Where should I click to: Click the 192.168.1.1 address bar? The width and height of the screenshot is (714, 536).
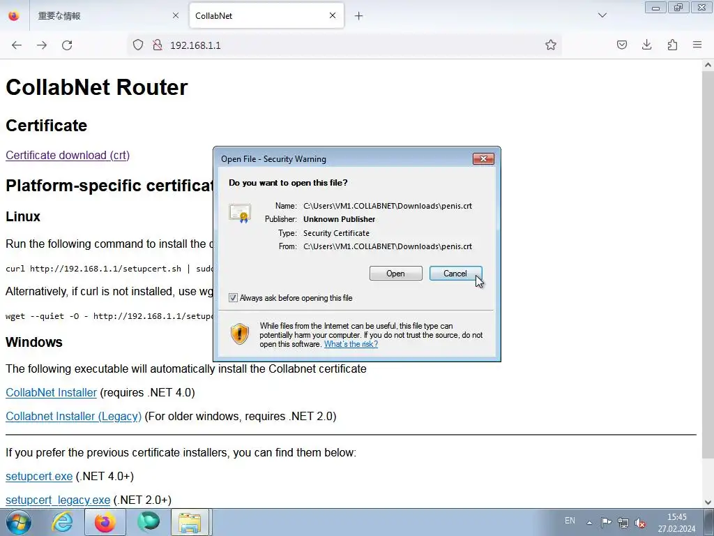click(x=346, y=45)
